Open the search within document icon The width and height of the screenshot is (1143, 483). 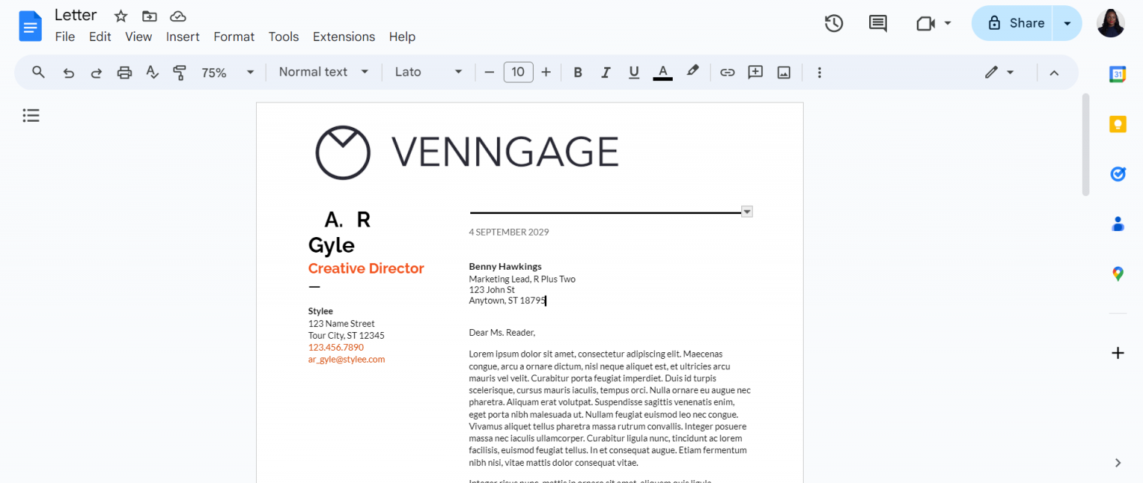38,71
